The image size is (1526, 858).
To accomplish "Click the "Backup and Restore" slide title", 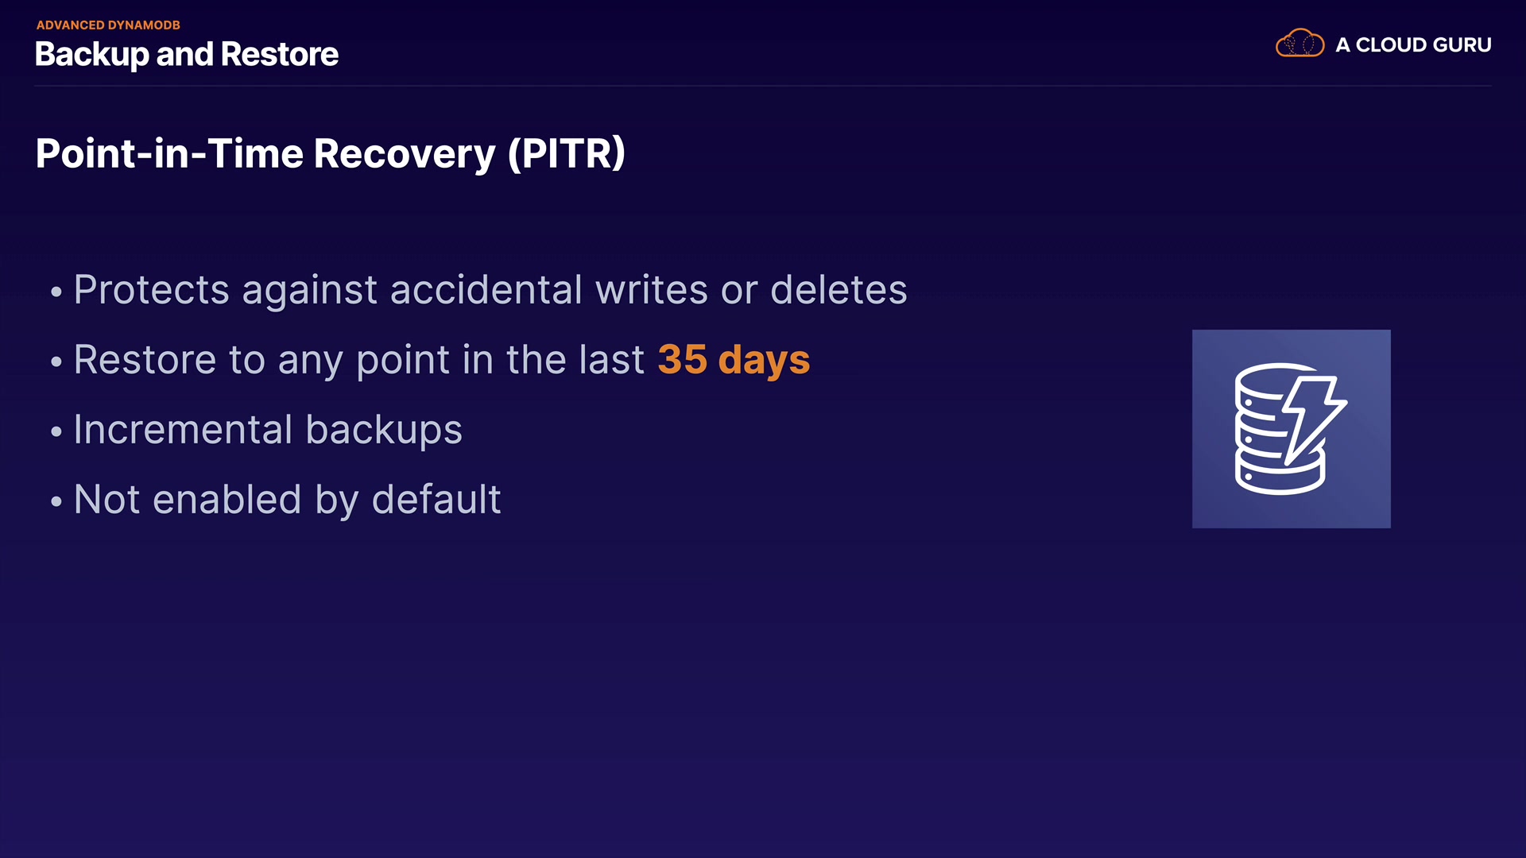I will (x=187, y=54).
